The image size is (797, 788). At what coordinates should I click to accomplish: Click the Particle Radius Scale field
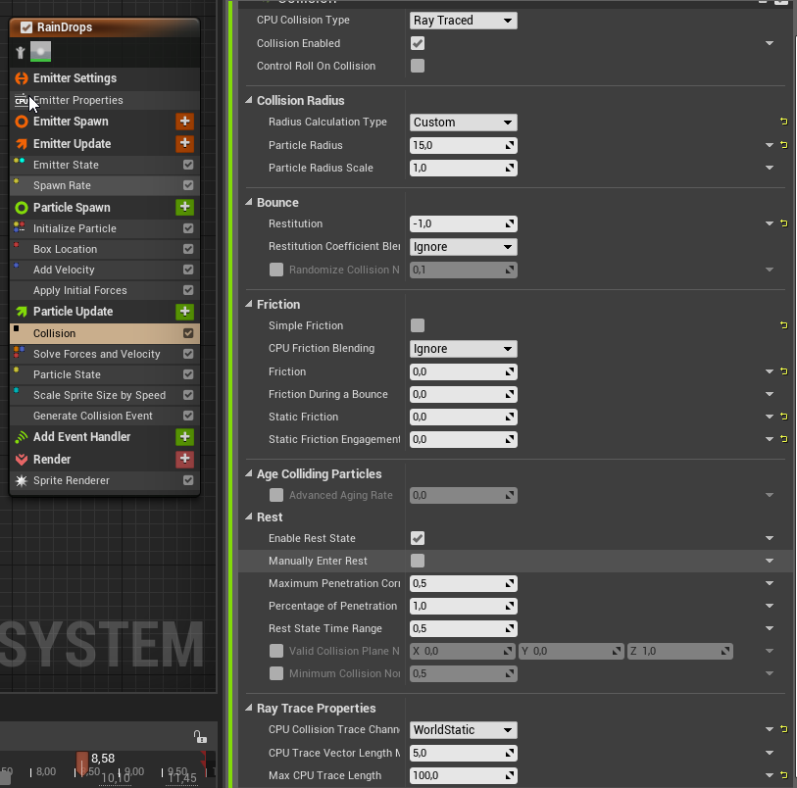(463, 168)
